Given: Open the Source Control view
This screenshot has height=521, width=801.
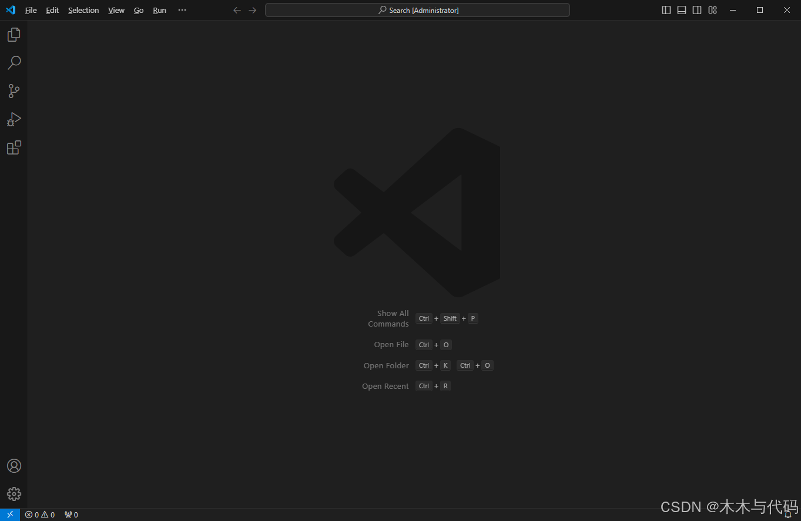Looking at the screenshot, I should [14, 91].
